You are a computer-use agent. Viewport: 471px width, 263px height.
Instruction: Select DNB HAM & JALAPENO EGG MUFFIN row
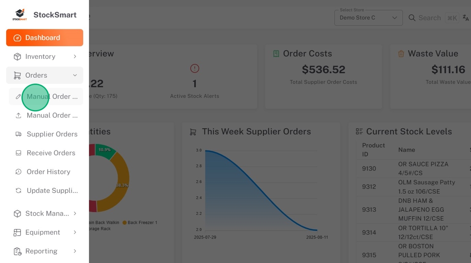click(x=421, y=210)
